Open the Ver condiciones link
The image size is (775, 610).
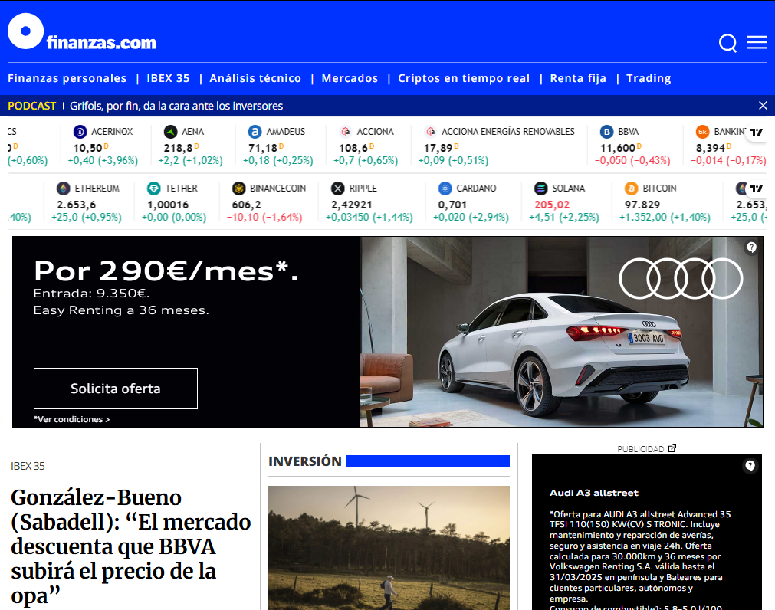coord(71,419)
